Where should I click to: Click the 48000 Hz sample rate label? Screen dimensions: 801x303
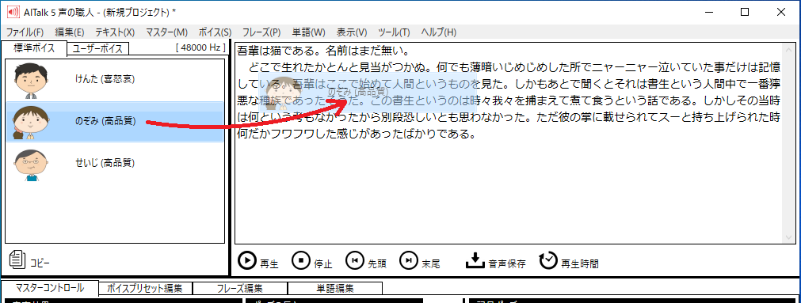(200, 47)
